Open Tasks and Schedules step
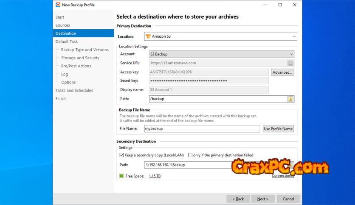This screenshot has height=205, width=355. 74,90
